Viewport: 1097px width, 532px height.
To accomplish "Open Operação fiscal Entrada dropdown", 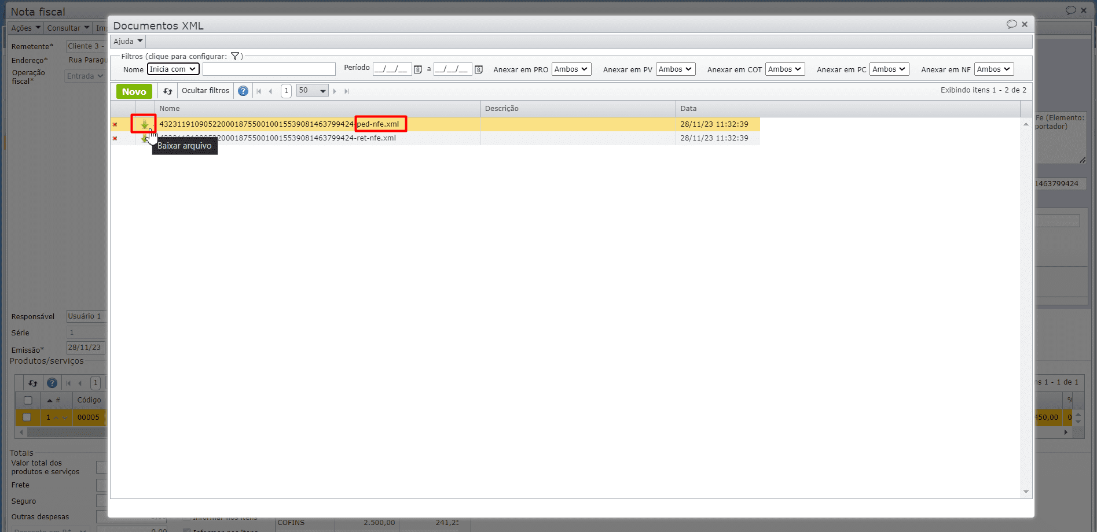I will click(85, 76).
